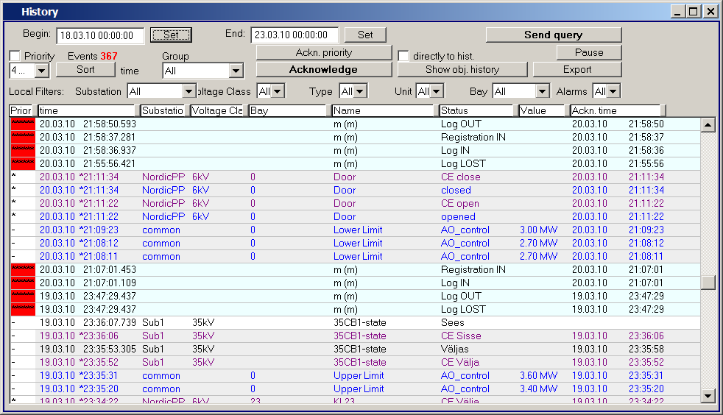Viewport: 723px width, 415px height.
Task: Expand the Substation filter dropdown
Action: click(x=188, y=91)
